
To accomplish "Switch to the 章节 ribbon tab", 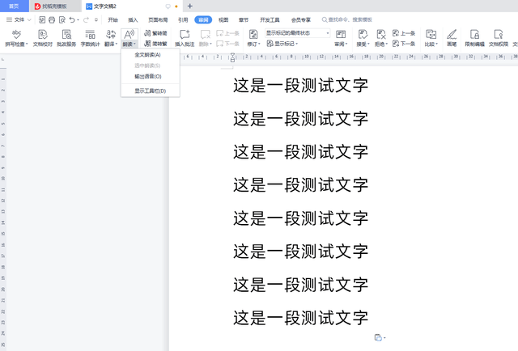I will [x=244, y=19].
